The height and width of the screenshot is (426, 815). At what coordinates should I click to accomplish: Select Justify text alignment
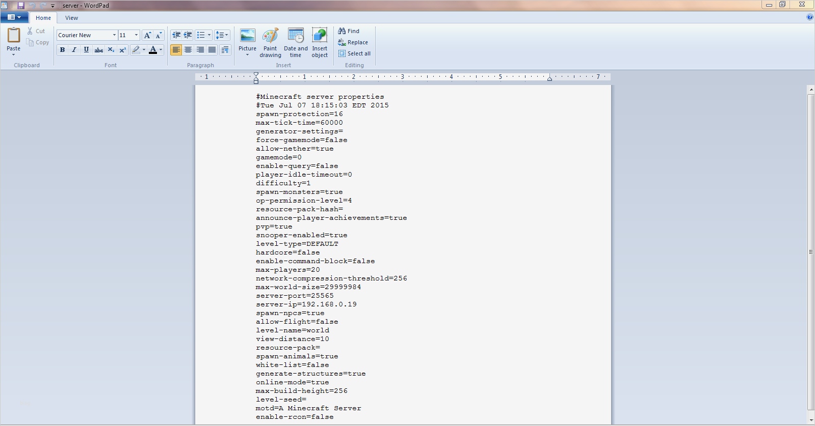point(212,50)
